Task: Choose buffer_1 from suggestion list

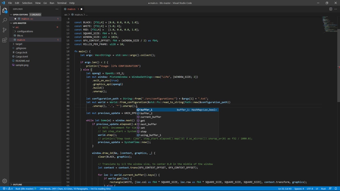Action: 177,110
